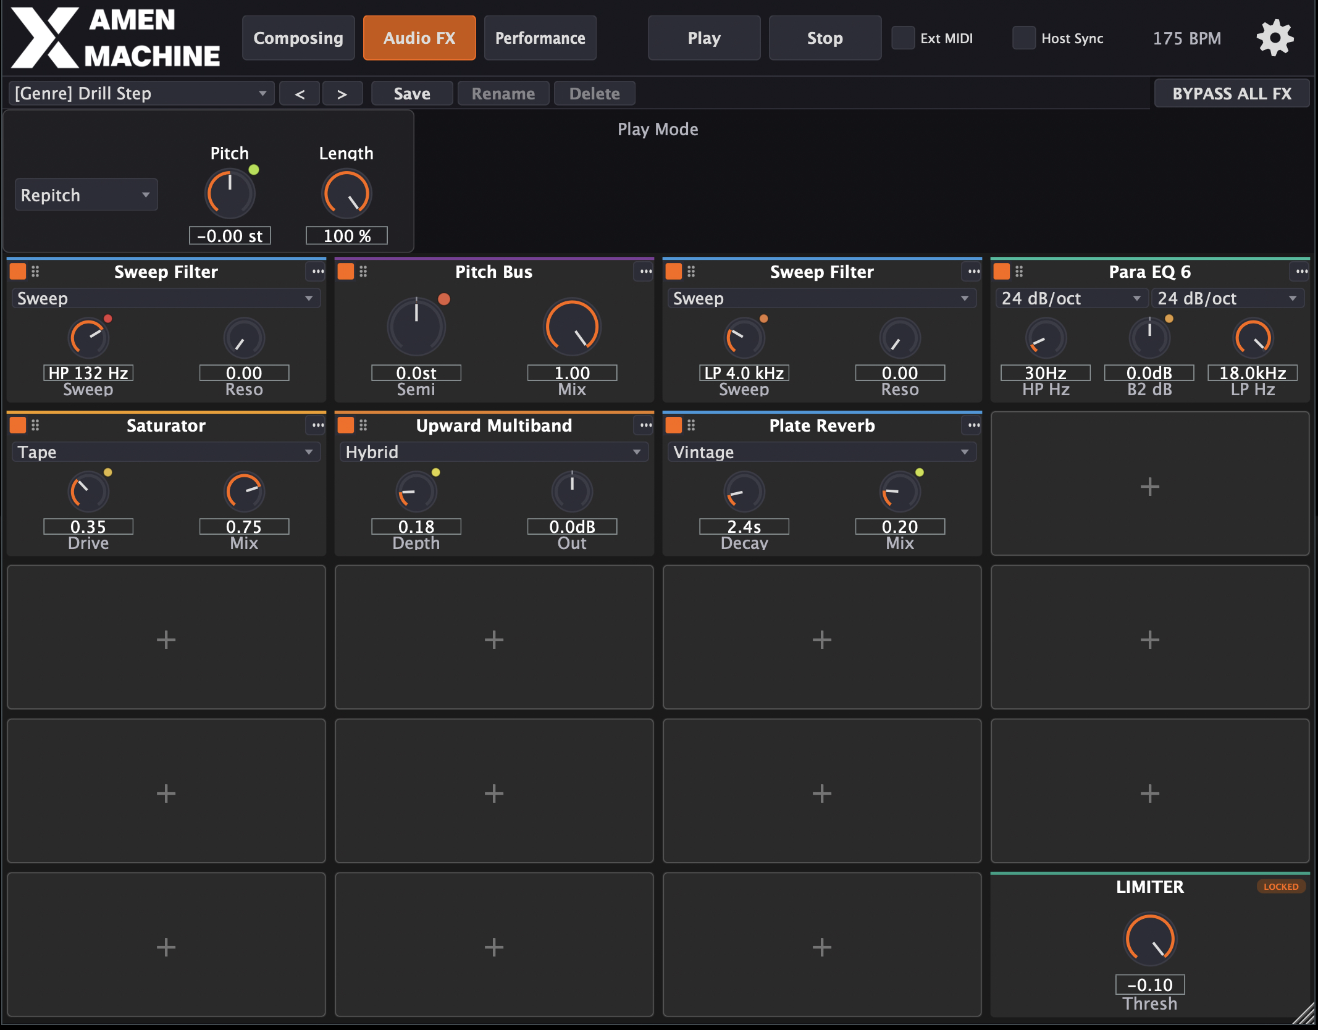Click the Pitch value field -0.00 st
Image resolution: width=1318 pixels, height=1030 pixels.
[230, 235]
